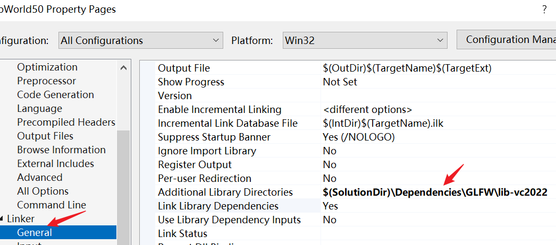Click the Enable Incremental Linking row
The image size is (556, 245).
point(220,110)
